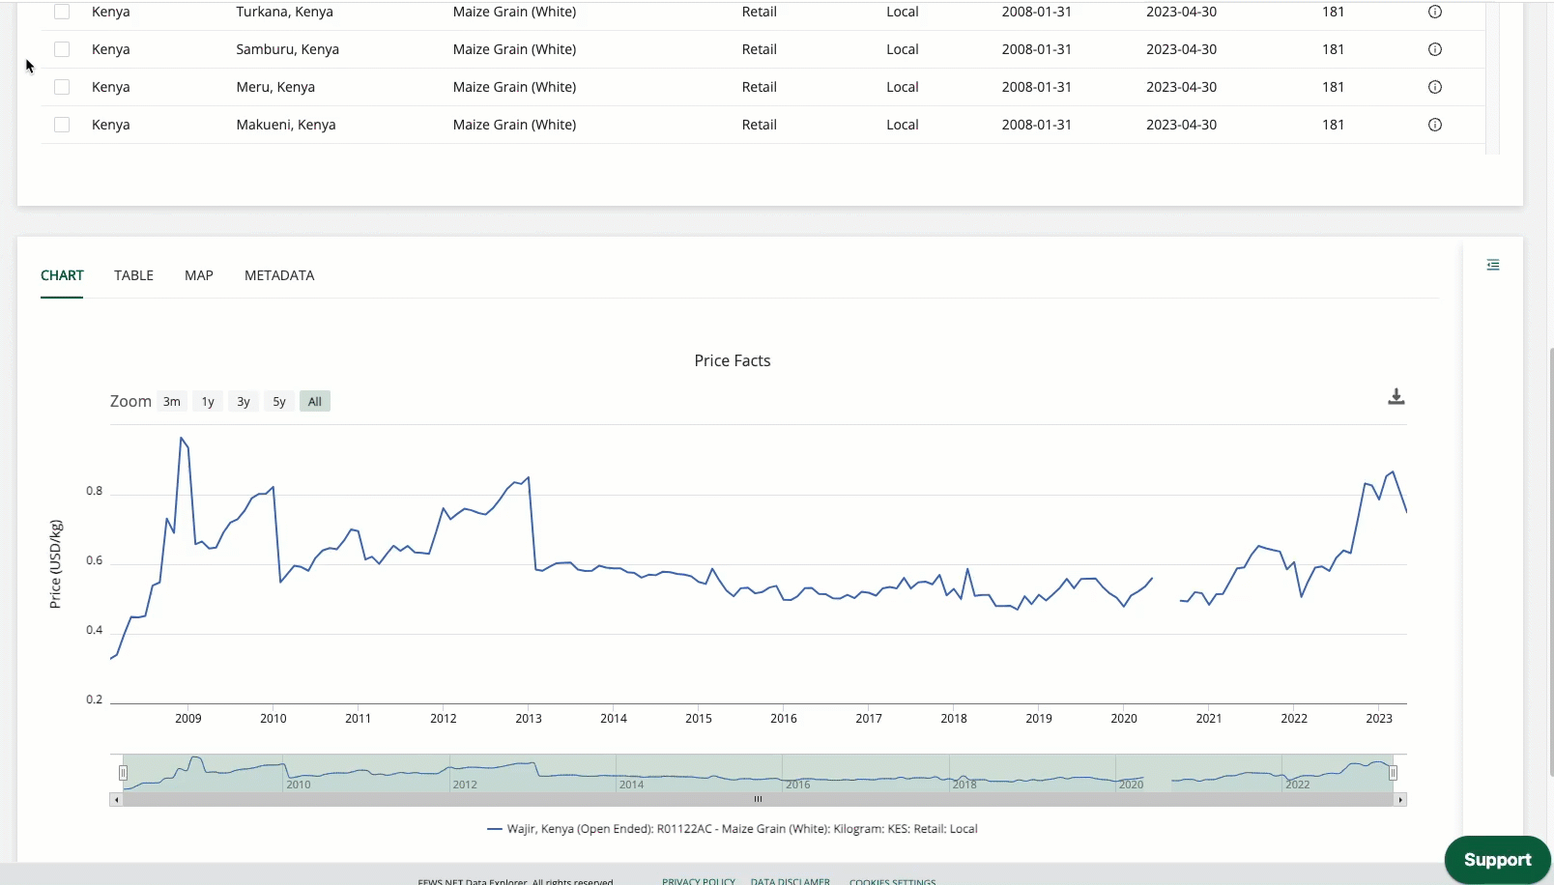The width and height of the screenshot is (1554, 885).
Task: Click the chart download icon
Action: (1396, 396)
